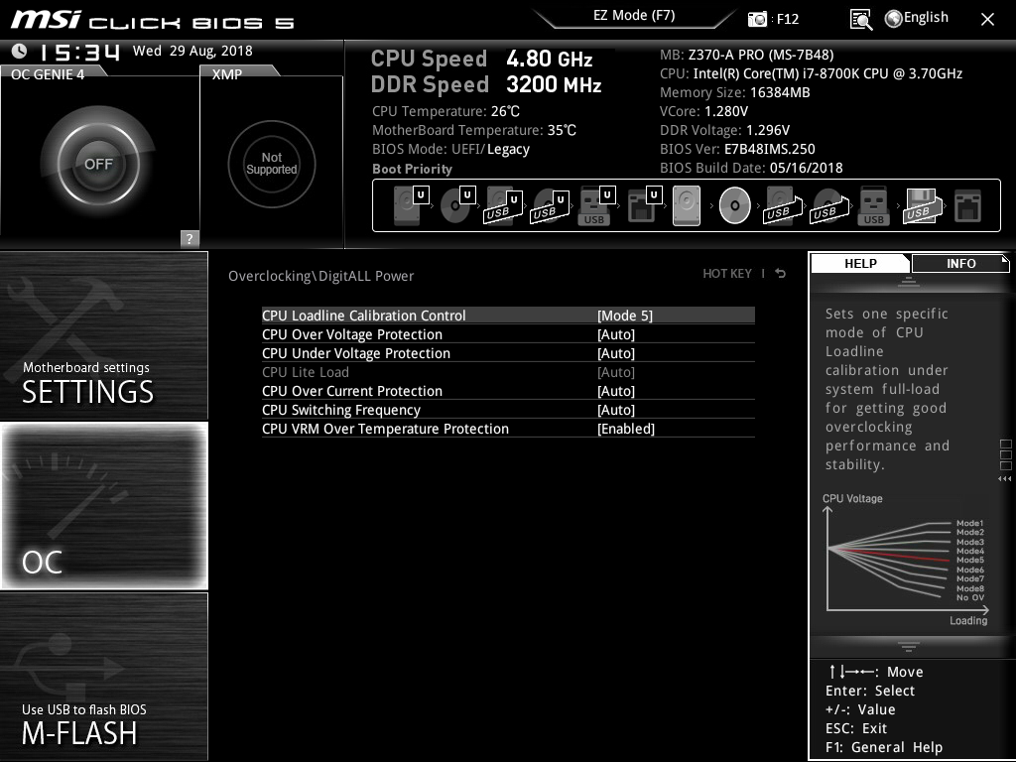1016x762 pixels.
Task: Select the legacy USB hard disk boot icon
Action: [783, 206]
